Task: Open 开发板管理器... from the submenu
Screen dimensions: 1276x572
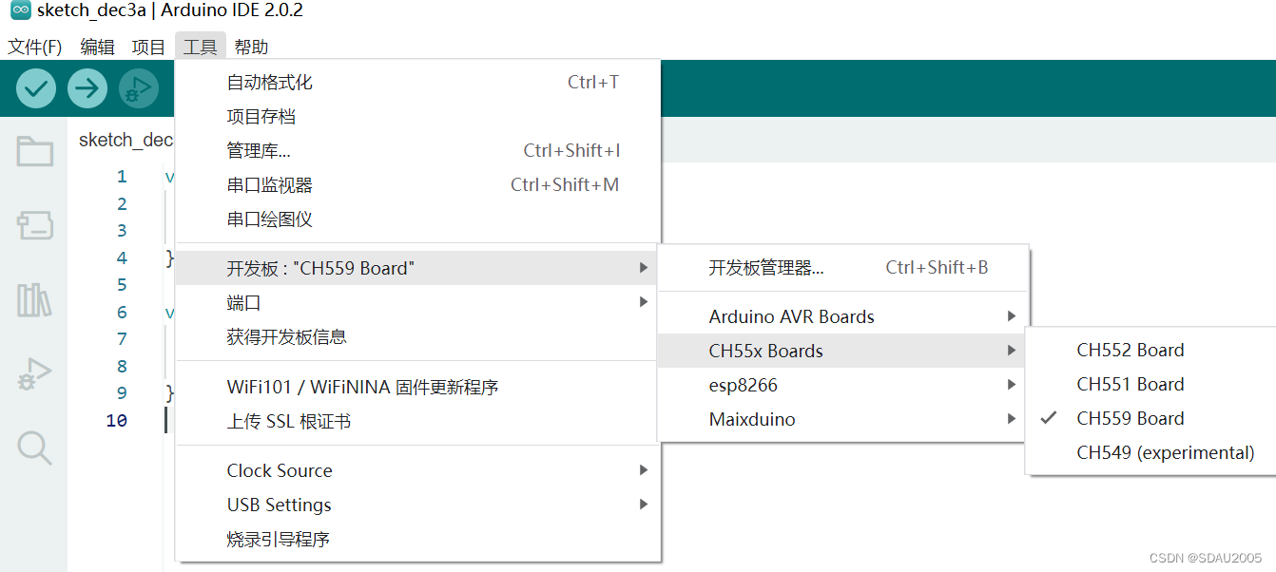Action: tap(766, 268)
